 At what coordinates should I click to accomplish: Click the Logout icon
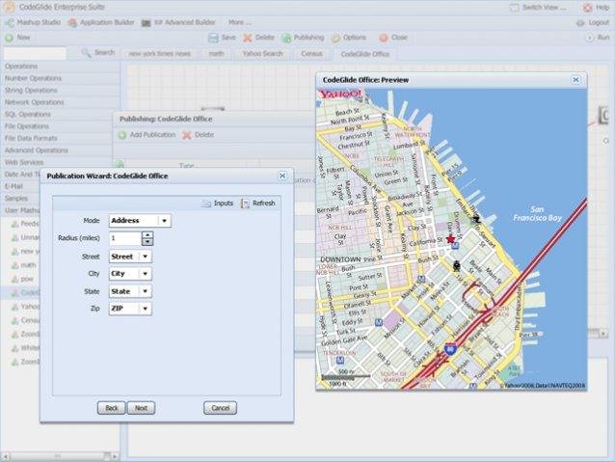(x=580, y=23)
